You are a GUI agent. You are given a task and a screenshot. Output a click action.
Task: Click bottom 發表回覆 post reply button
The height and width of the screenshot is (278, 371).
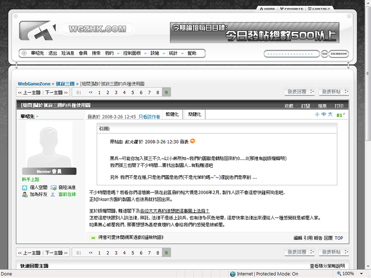pyautogui.click(x=299, y=252)
